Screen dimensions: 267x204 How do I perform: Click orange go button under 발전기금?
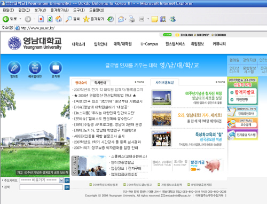[x=195, y=169]
